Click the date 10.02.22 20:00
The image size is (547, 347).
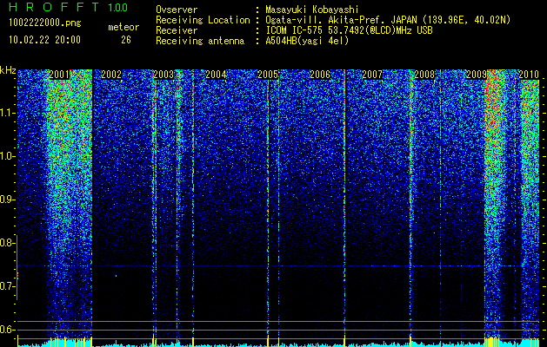(x=44, y=39)
